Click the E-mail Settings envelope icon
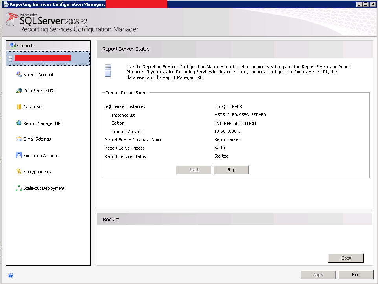The width and height of the screenshot is (378, 284). tap(19, 139)
